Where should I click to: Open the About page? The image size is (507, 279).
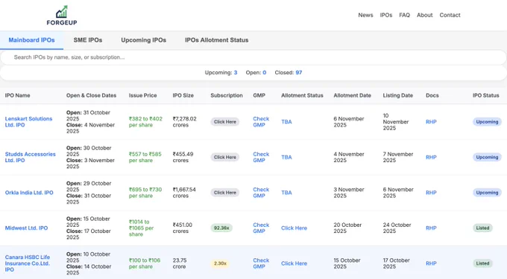424,15
